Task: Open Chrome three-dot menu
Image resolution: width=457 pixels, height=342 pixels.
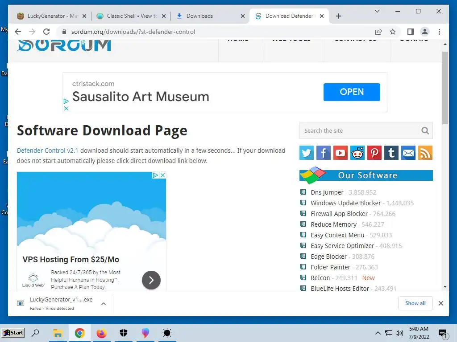Action: click(x=439, y=32)
